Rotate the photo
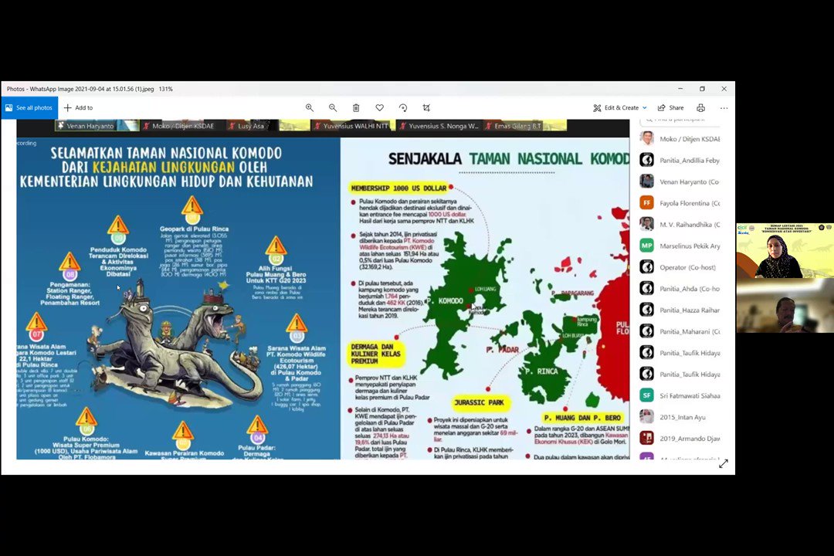 (x=403, y=108)
